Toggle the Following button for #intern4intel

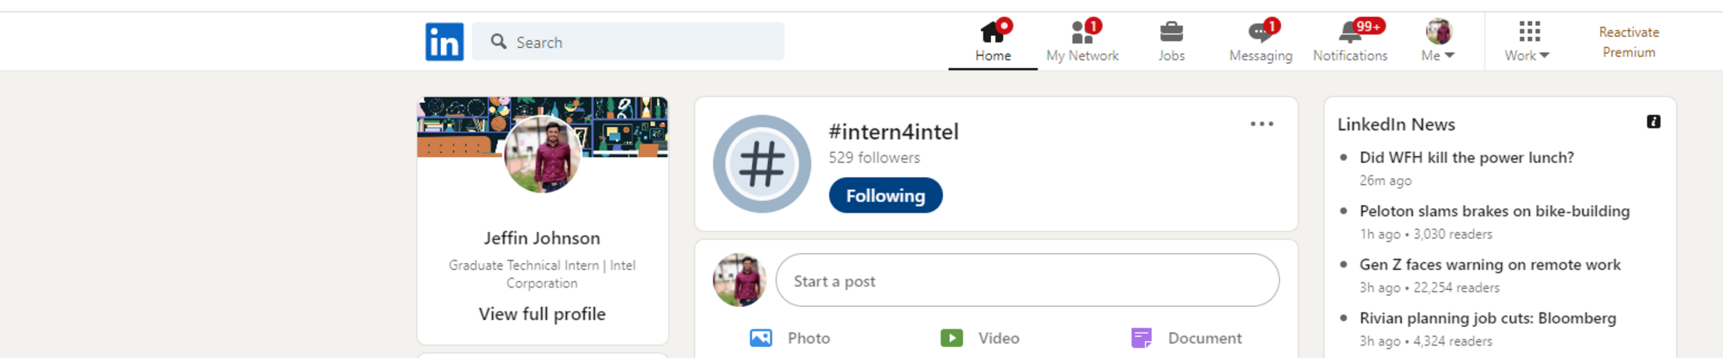click(885, 196)
